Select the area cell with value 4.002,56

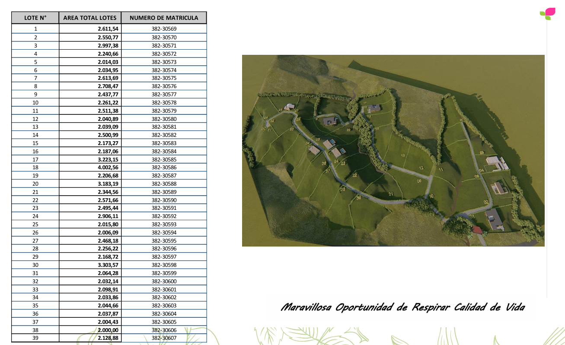(x=108, y=168)
